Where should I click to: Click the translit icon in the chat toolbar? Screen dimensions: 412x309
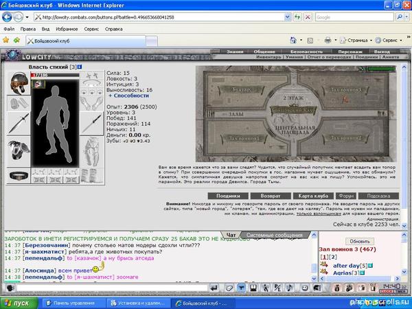[x=277, y=288]
